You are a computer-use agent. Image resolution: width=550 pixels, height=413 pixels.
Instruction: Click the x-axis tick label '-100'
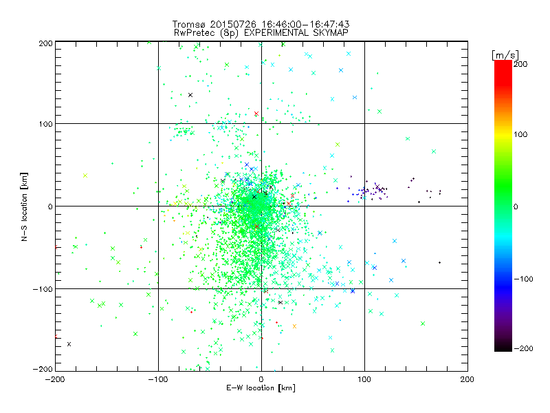pyautogui.click(x=158, y=379)
